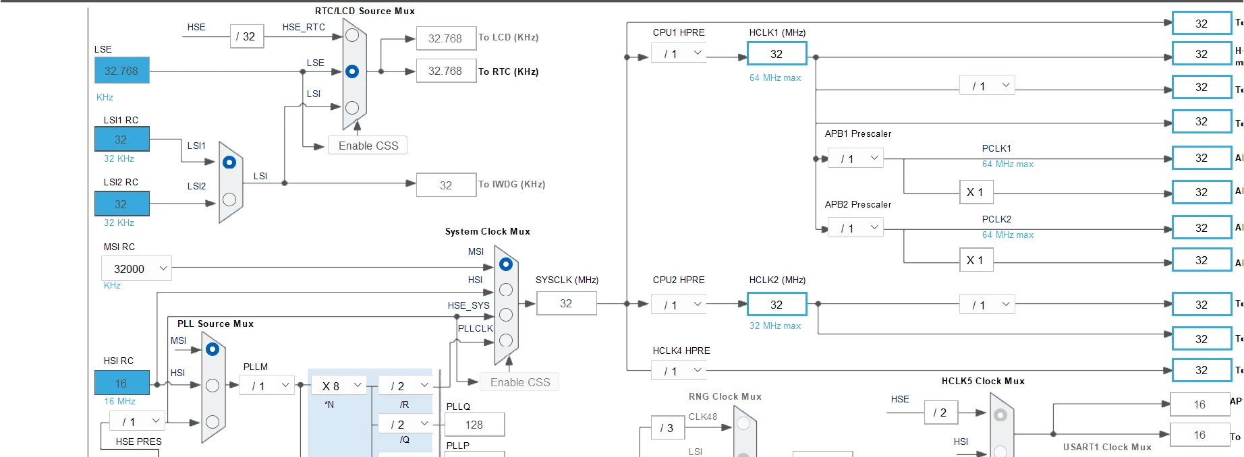Click the LSE frequency input field

122,71
